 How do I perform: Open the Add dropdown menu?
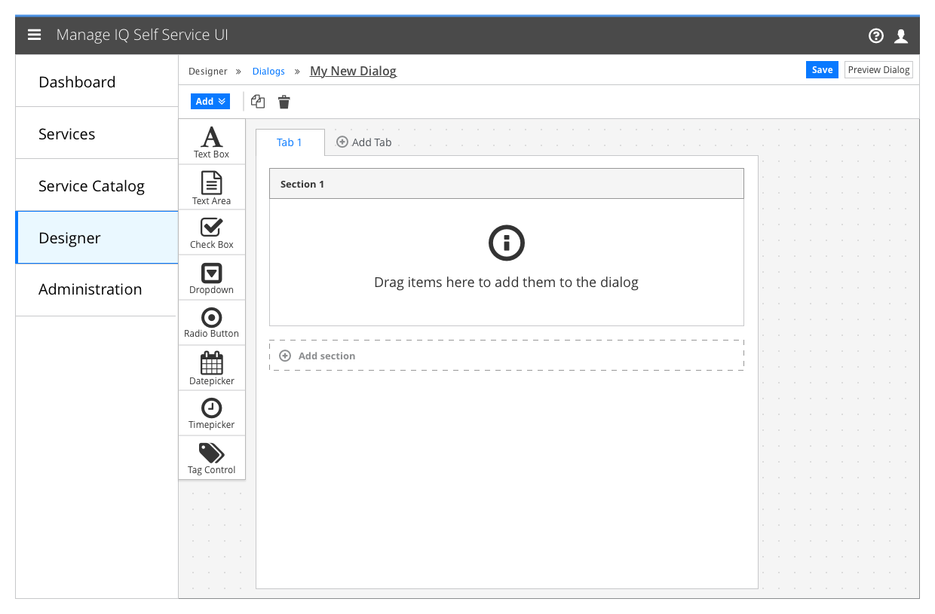[210, 100]
